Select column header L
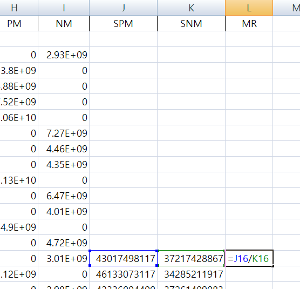This screenshot has height=289, width=300. [249, 8]
